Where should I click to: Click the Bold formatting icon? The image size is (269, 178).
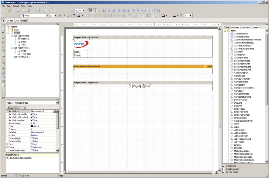pos(60,16)
